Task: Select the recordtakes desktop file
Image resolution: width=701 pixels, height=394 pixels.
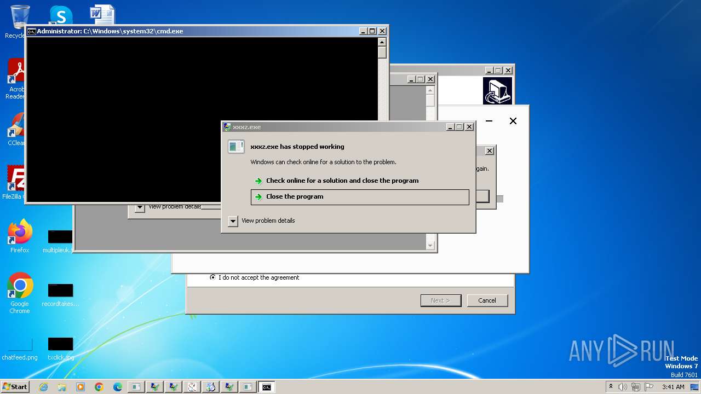Action: [x=60, y=296]
